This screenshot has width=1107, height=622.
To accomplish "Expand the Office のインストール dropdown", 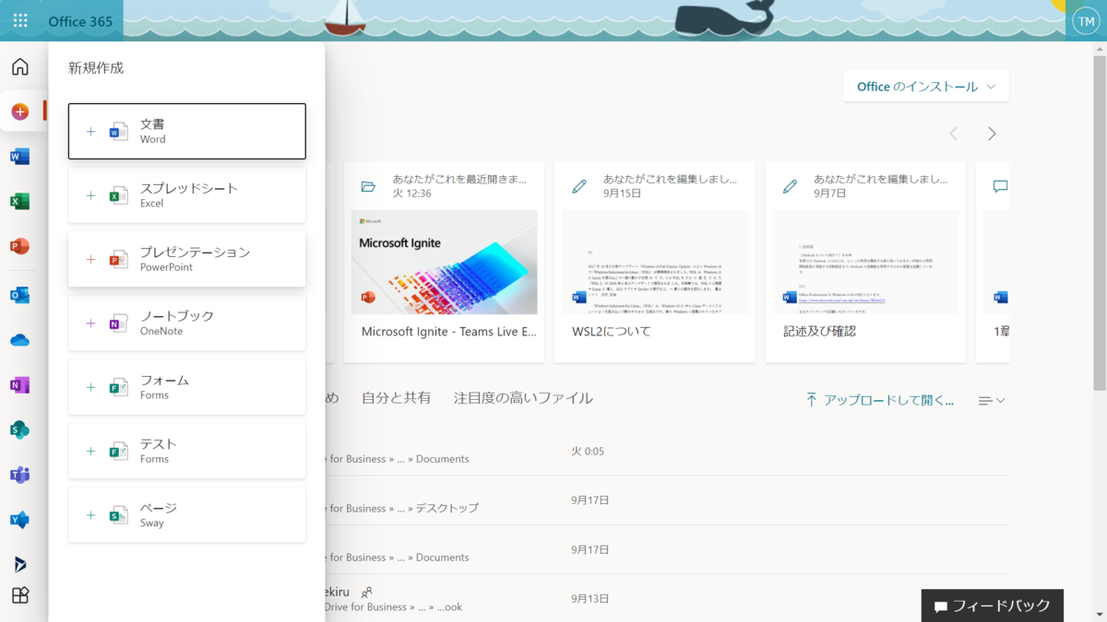I will 925,87.
